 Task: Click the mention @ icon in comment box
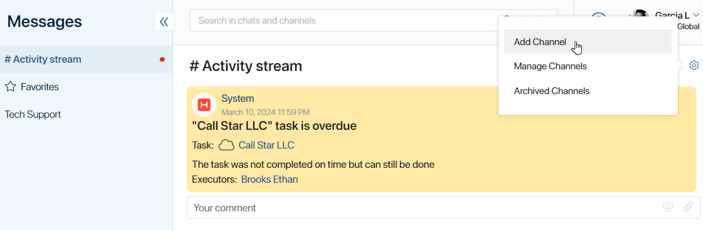pyautogui.click(x=668, y=207)
